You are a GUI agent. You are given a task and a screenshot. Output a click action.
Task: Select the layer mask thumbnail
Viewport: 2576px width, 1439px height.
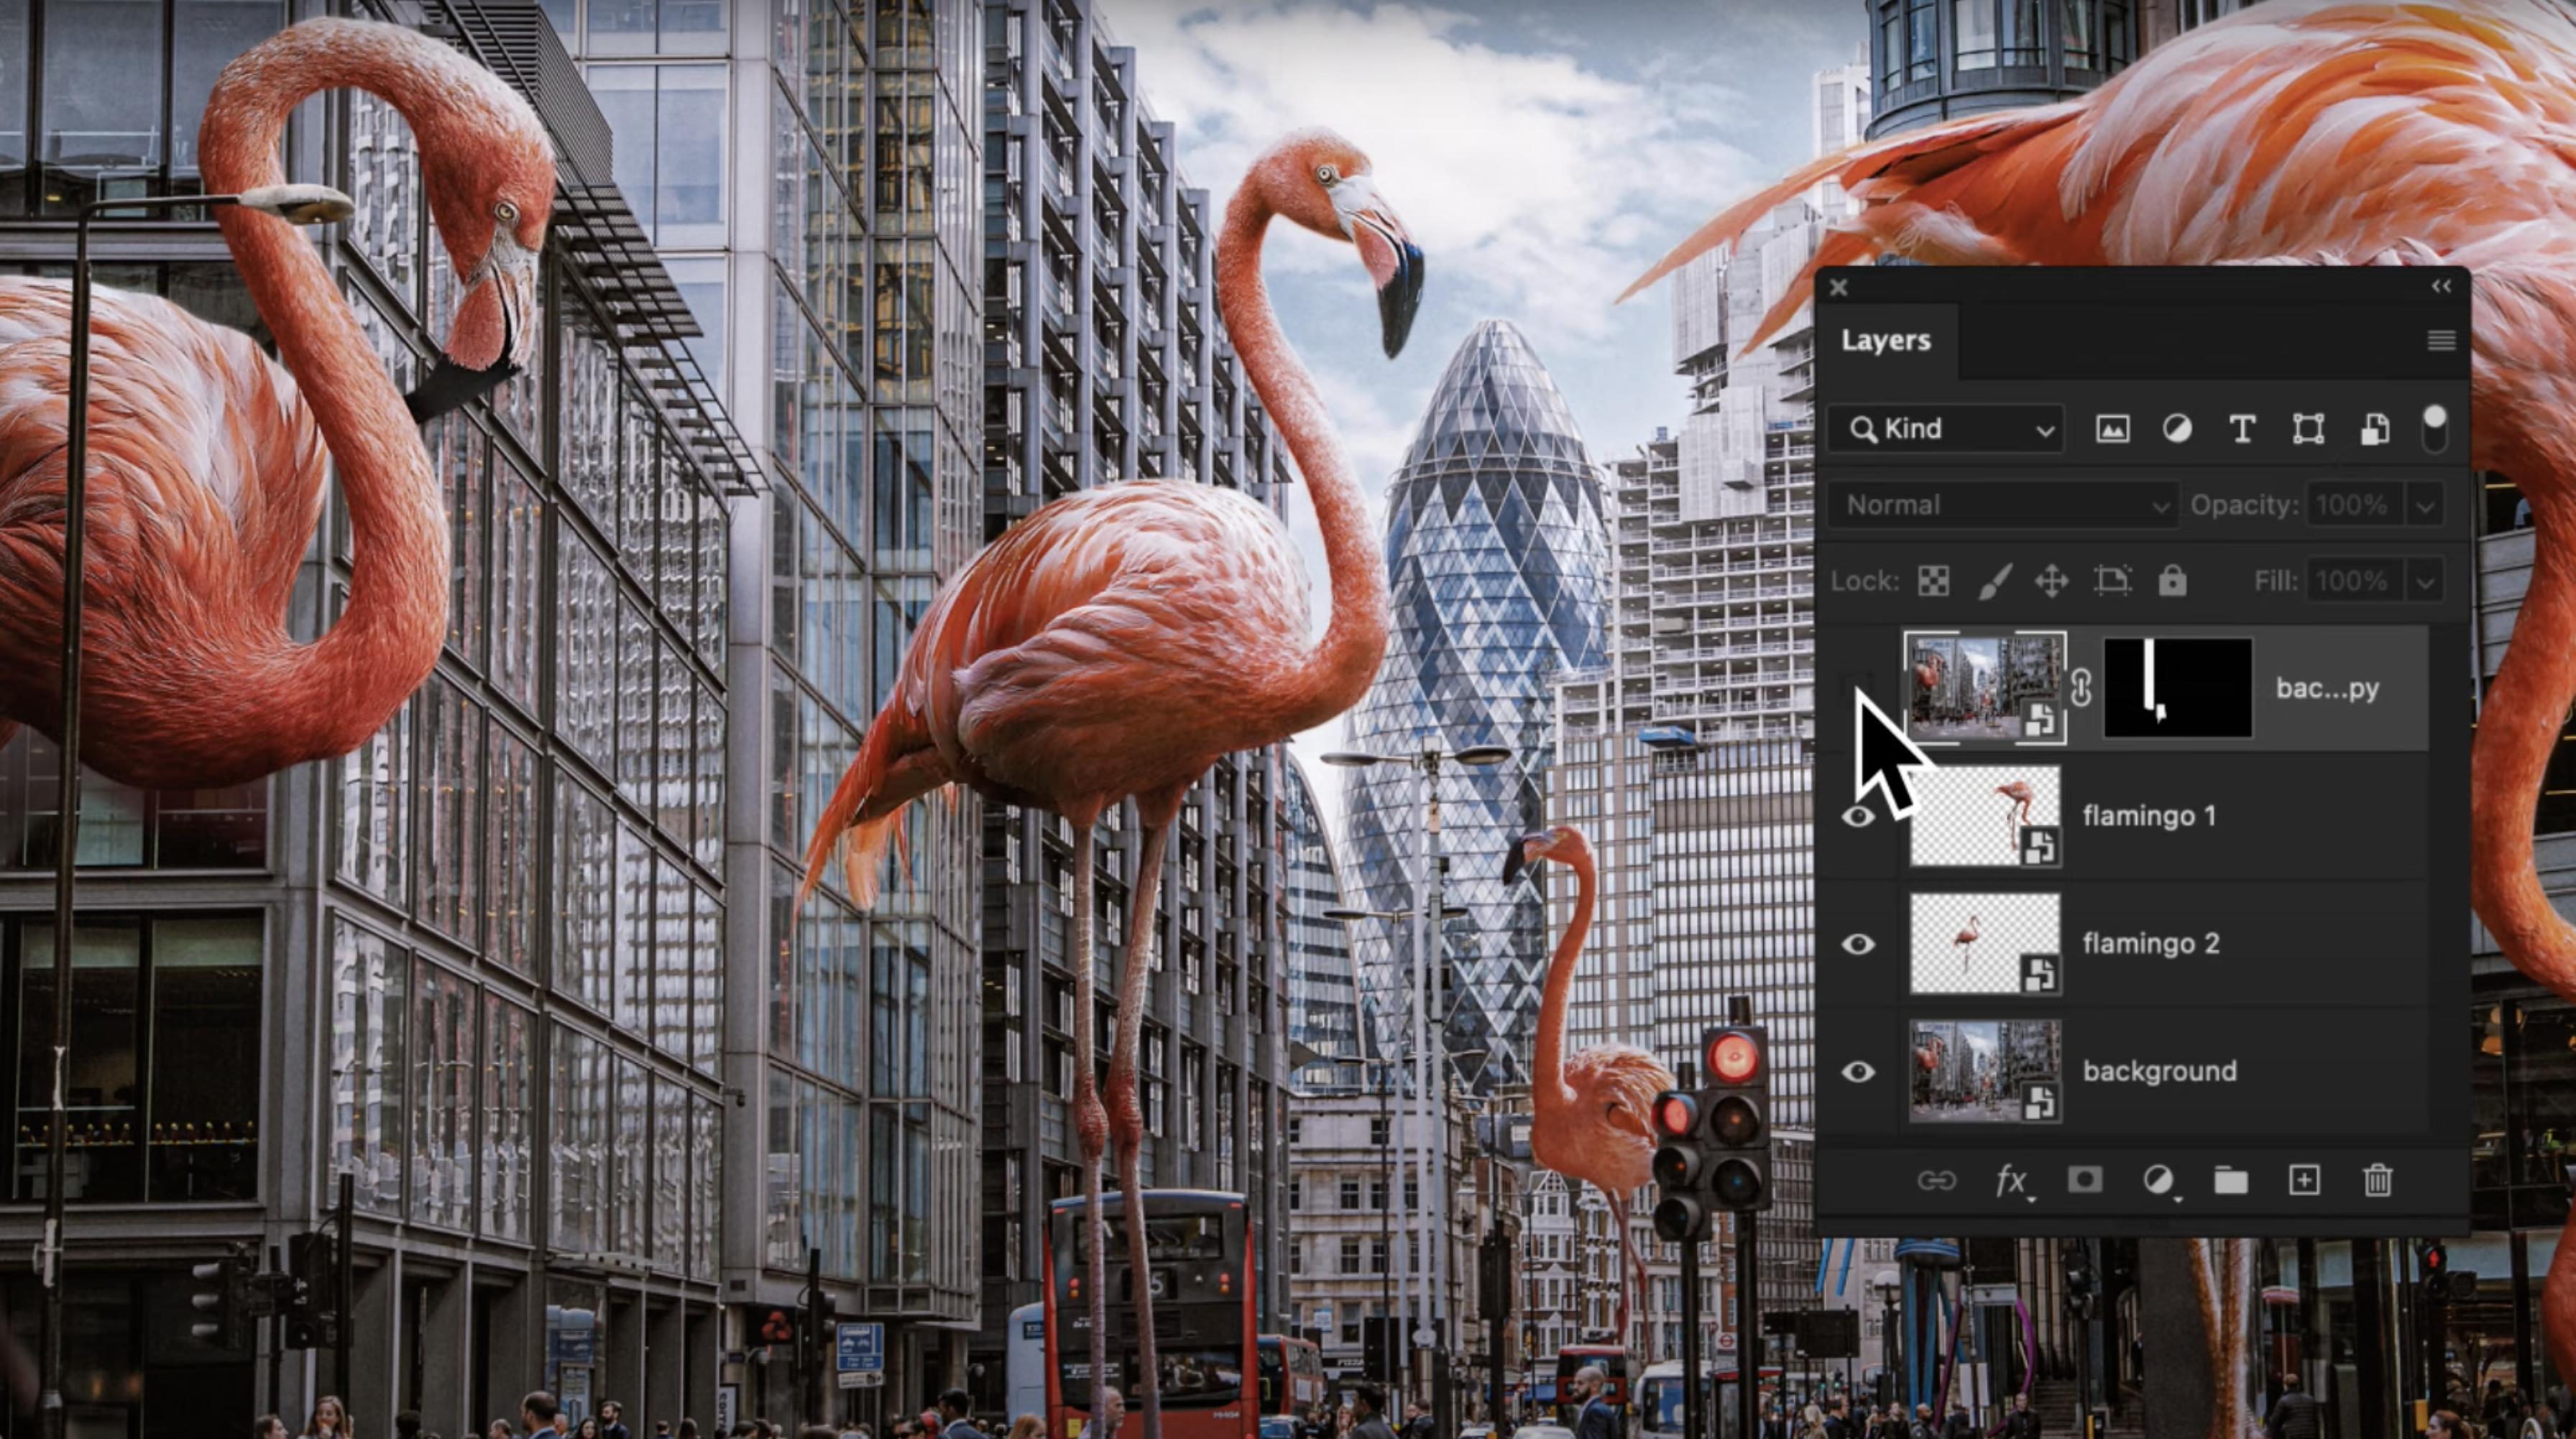(x=2178, y=689)
